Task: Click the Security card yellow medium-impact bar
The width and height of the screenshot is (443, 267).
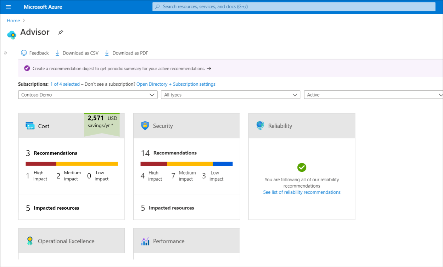Action: coord(190,164)
